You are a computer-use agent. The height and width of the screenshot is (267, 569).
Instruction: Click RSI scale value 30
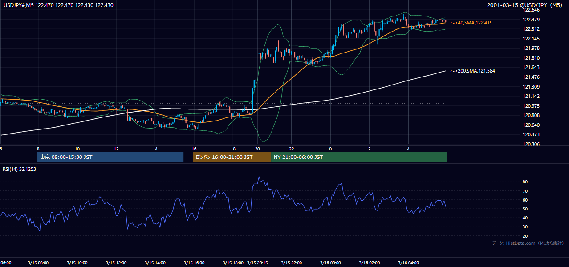[x=525, y=227]
